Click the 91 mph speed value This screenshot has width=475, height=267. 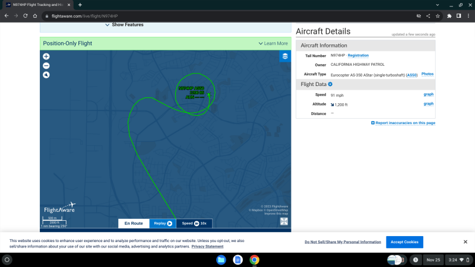click(337, 96)
